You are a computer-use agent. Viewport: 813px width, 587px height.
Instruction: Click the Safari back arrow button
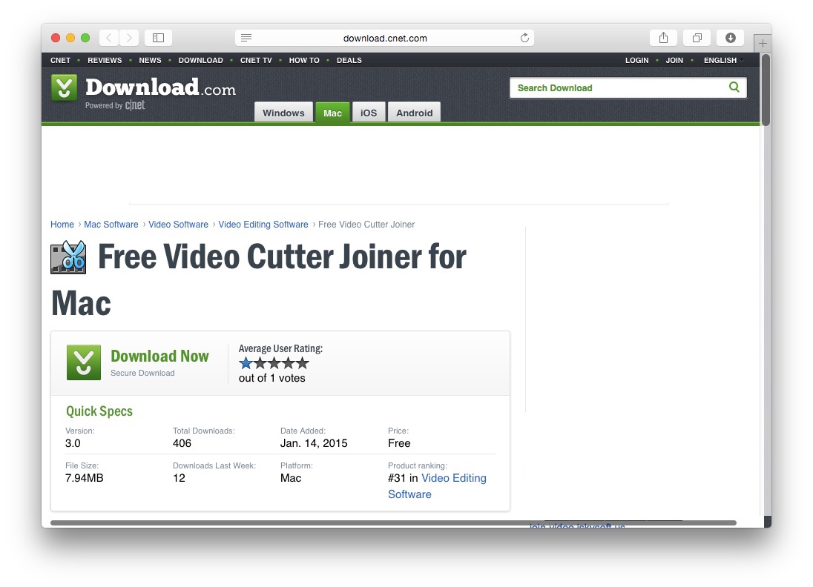(x=109, y=38)
